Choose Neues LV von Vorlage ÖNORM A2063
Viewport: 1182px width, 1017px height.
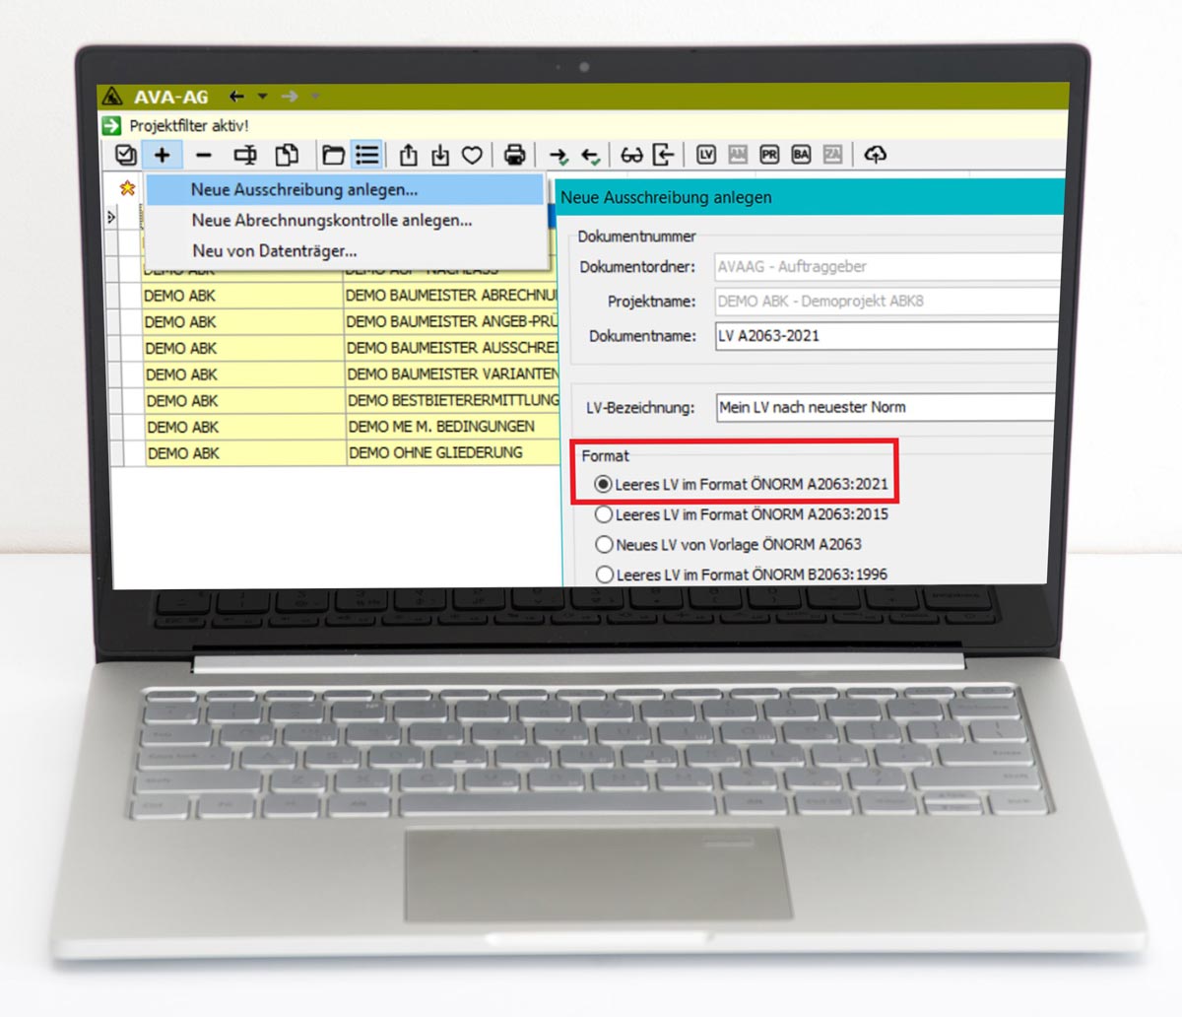604,544
